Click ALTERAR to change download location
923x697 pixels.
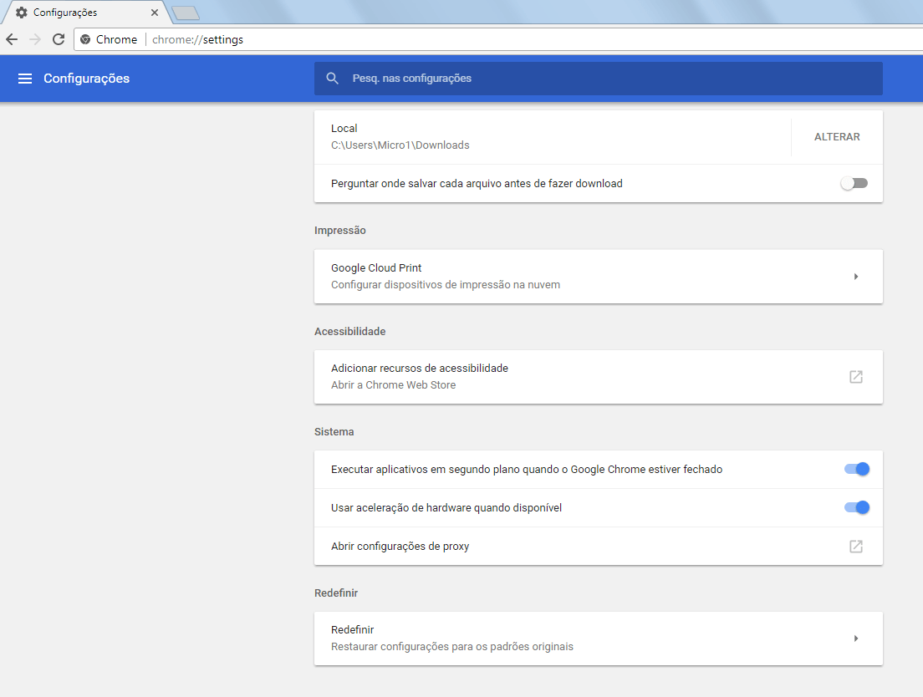[x=836, y=136]
